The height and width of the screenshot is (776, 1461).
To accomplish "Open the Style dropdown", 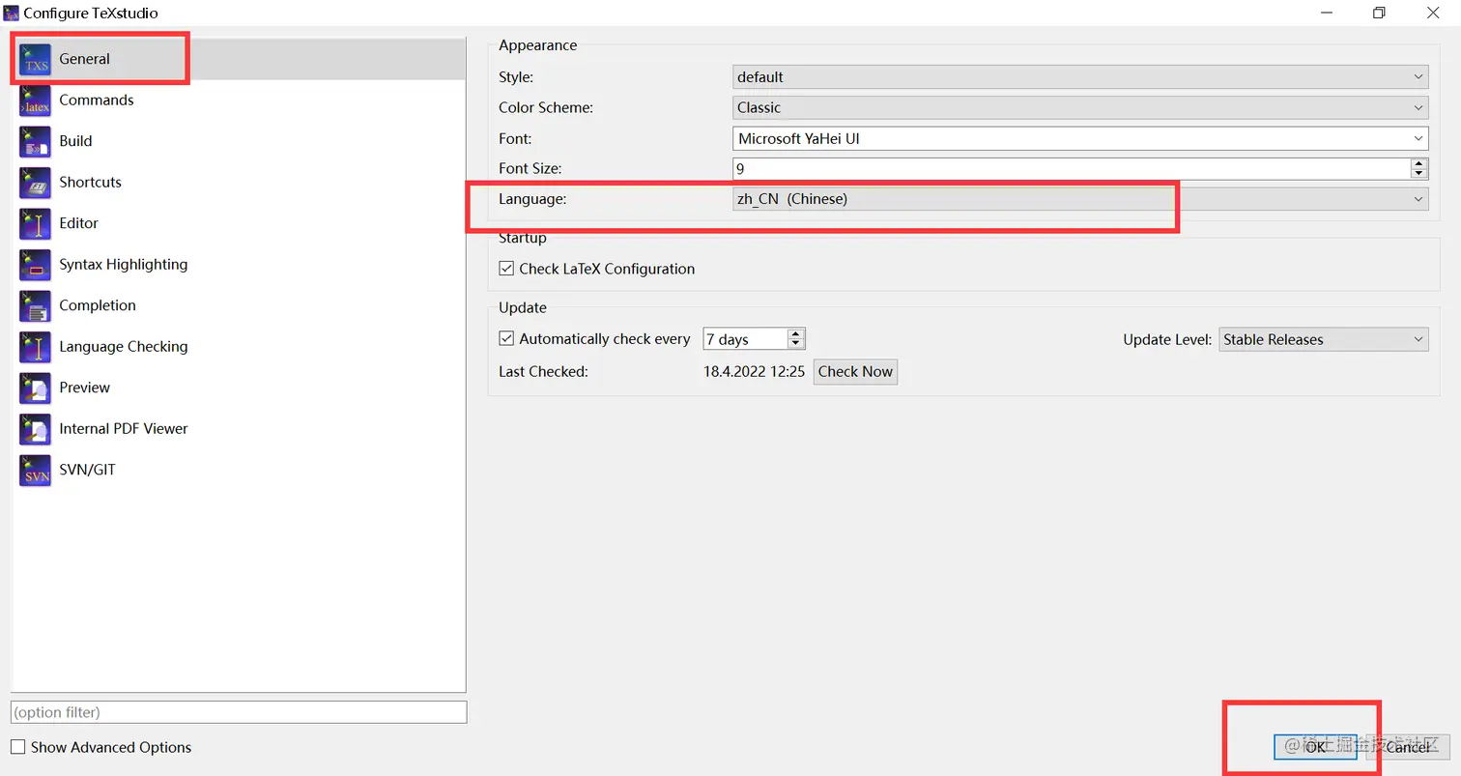I will coord(1080,76).
